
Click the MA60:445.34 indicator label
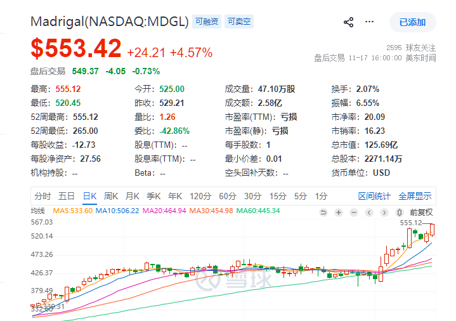click(x=258, y=211)
